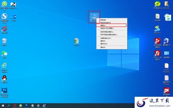173x108 pixels.
Task: Select the 360 secure browser desktop icon
Action: pos(4,6)
